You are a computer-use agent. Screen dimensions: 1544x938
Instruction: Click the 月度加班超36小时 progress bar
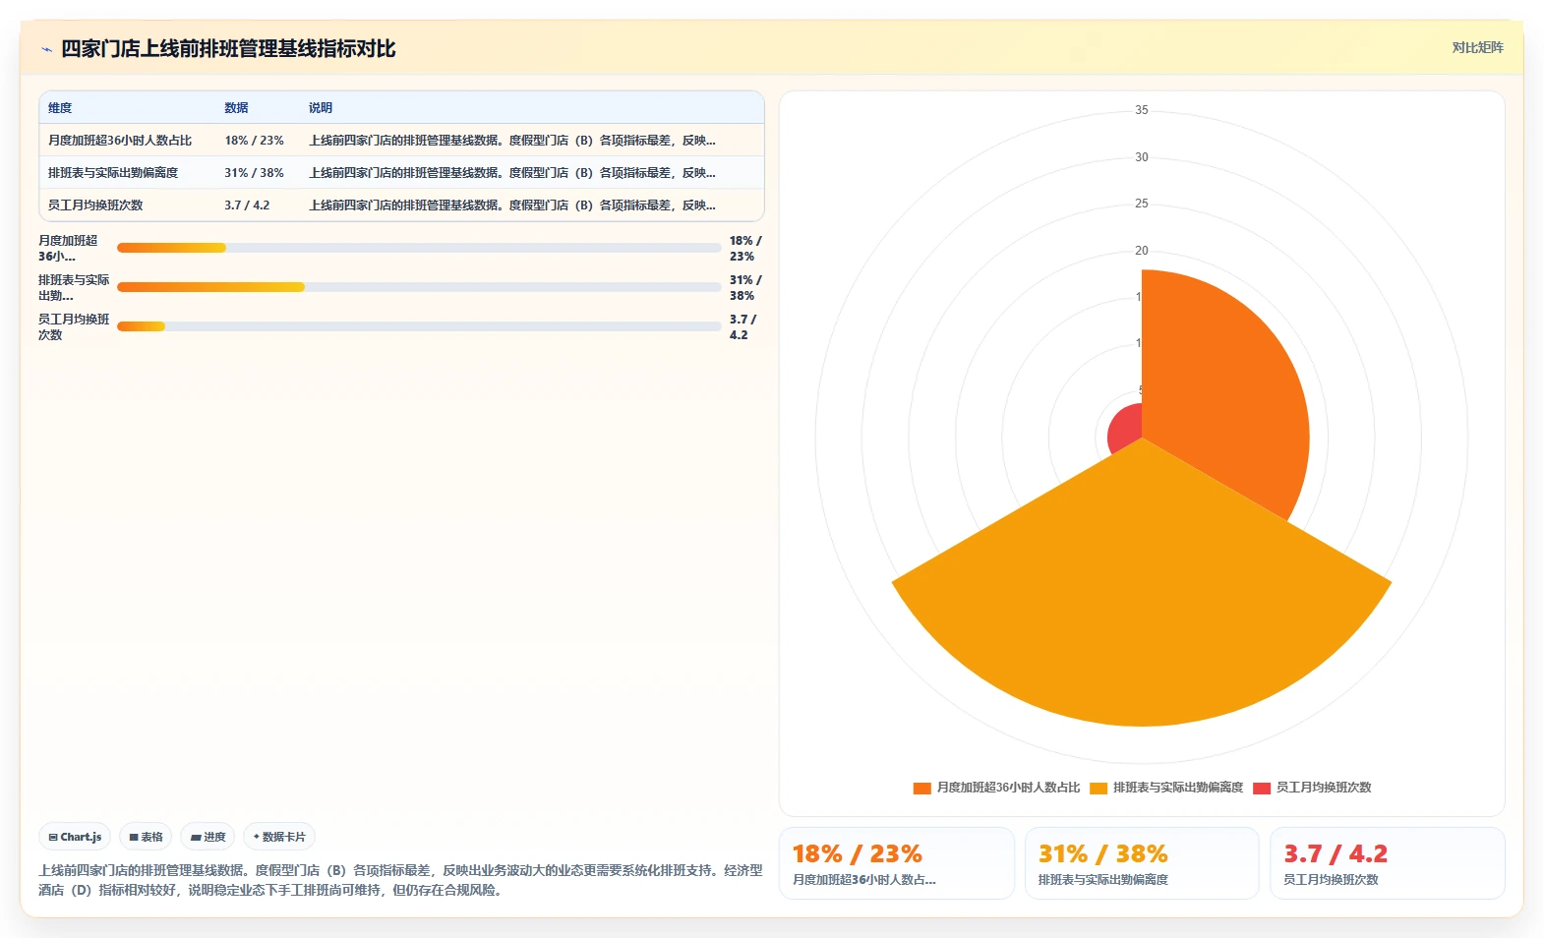(x=419, y=248)
